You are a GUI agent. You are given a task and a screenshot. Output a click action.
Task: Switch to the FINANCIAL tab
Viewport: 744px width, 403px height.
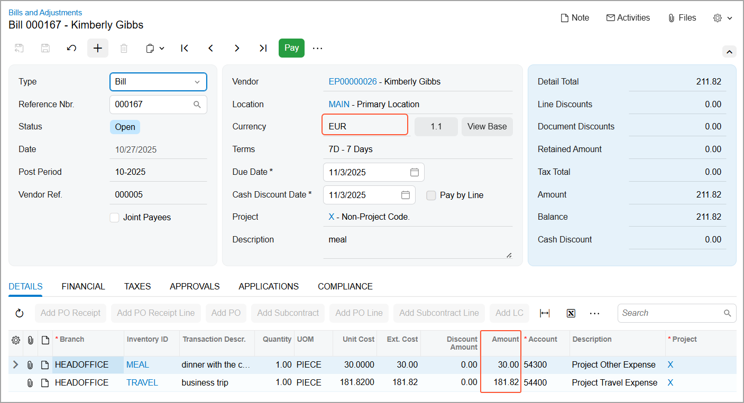84,286
